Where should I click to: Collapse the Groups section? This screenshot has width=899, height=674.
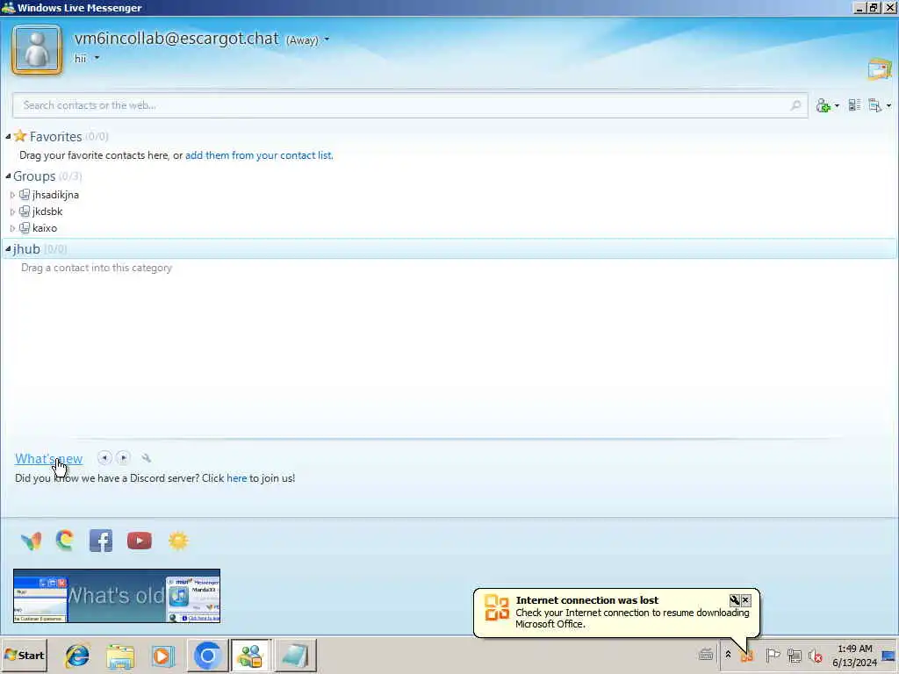[8, 176]
